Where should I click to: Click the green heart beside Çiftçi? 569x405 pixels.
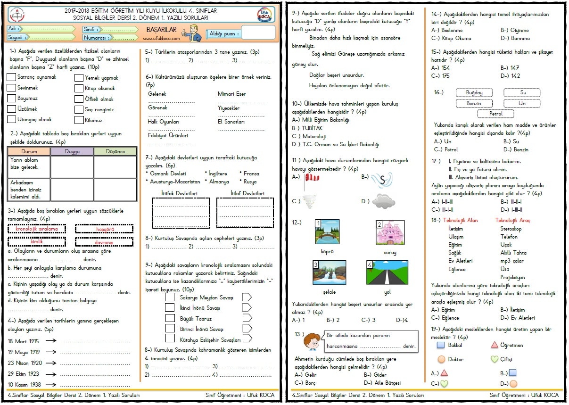(x=495, y=359)
